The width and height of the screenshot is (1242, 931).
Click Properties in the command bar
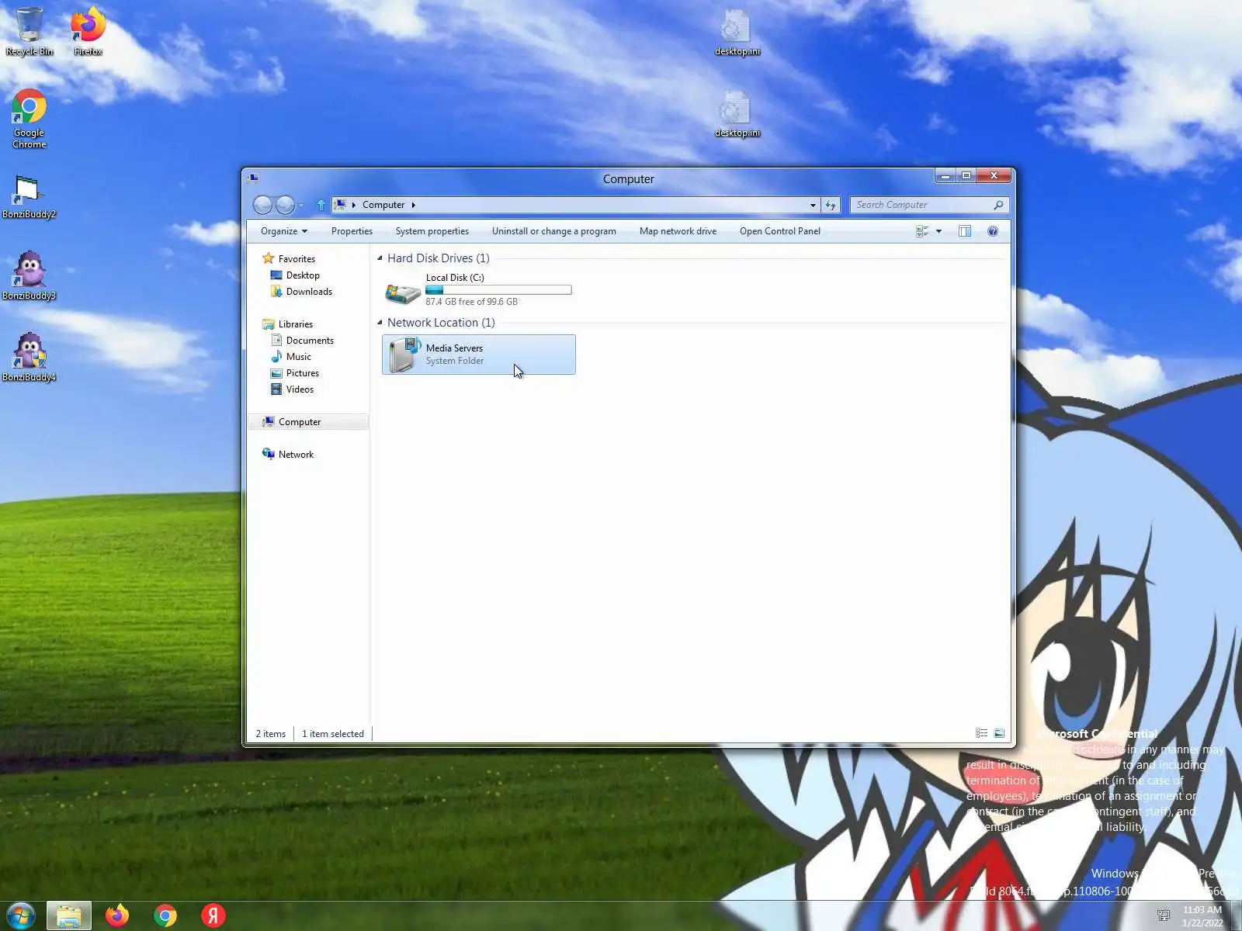[352, 231]
